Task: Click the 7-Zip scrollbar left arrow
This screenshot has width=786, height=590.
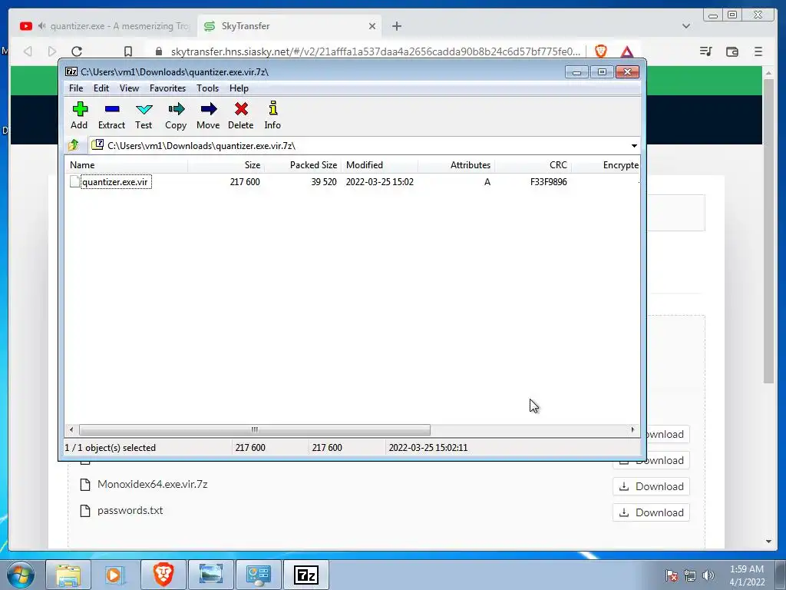Action: pos(71,430)
